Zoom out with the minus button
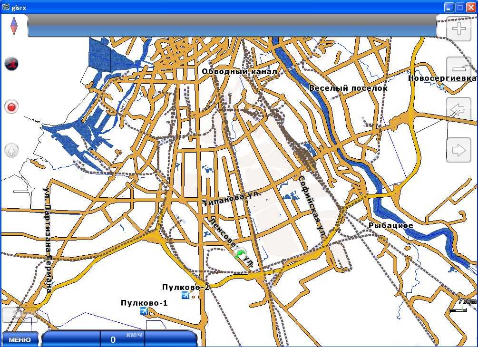This screenshot has height=347, width=478. (x=458, y=69)
